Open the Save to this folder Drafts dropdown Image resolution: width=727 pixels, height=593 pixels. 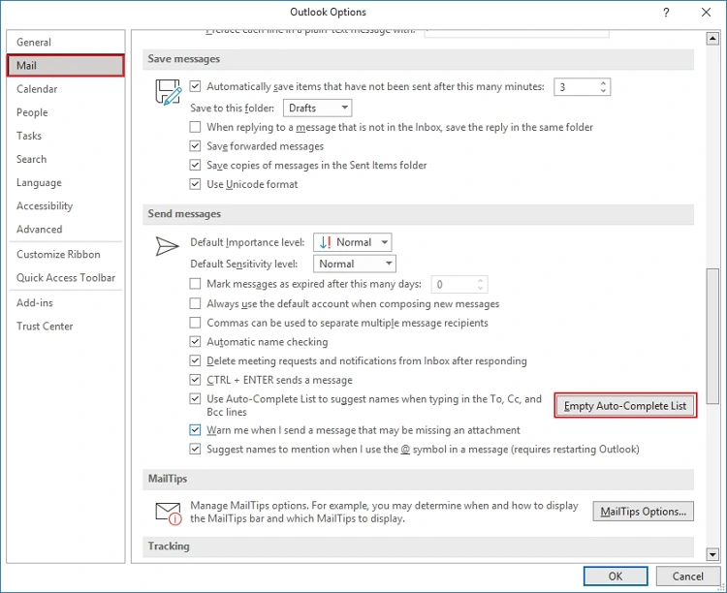coord(317,108)
